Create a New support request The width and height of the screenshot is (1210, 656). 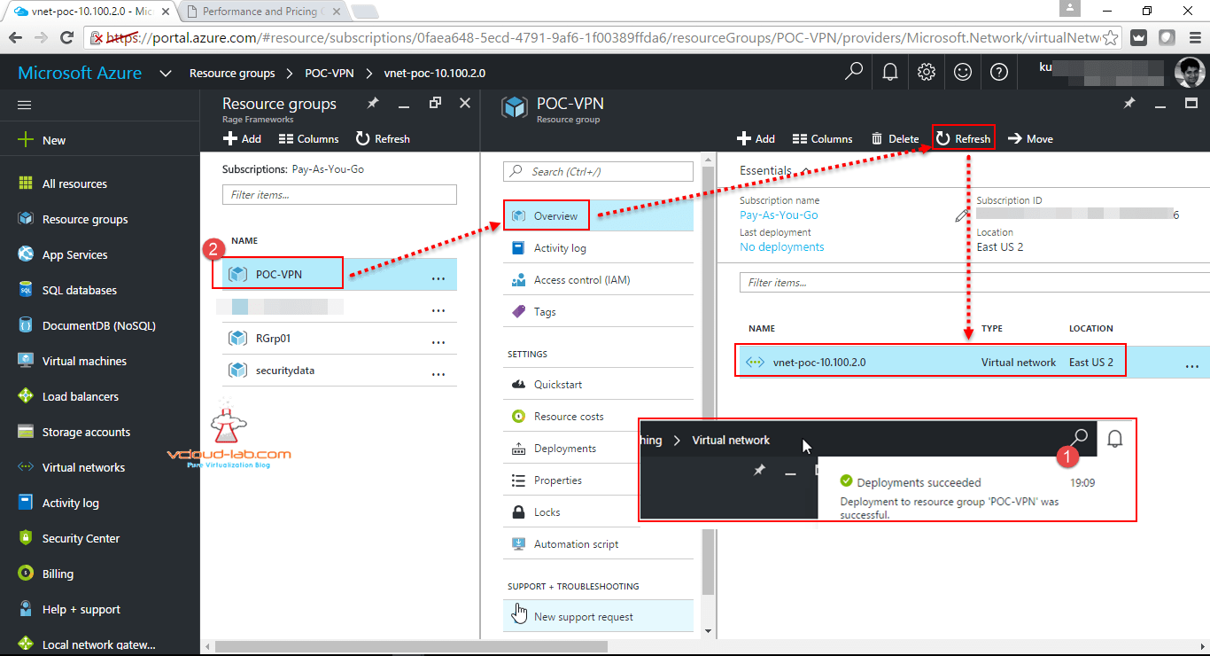pyautogui.click(x=586, y=615)
